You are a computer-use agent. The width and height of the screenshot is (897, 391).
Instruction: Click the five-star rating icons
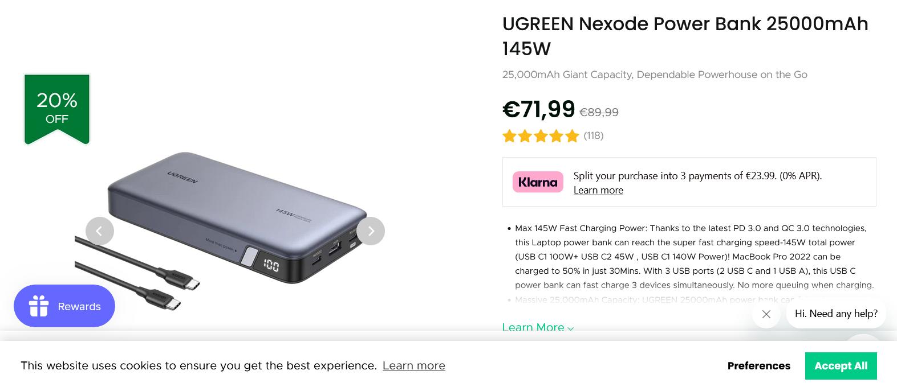coord(541,136)
